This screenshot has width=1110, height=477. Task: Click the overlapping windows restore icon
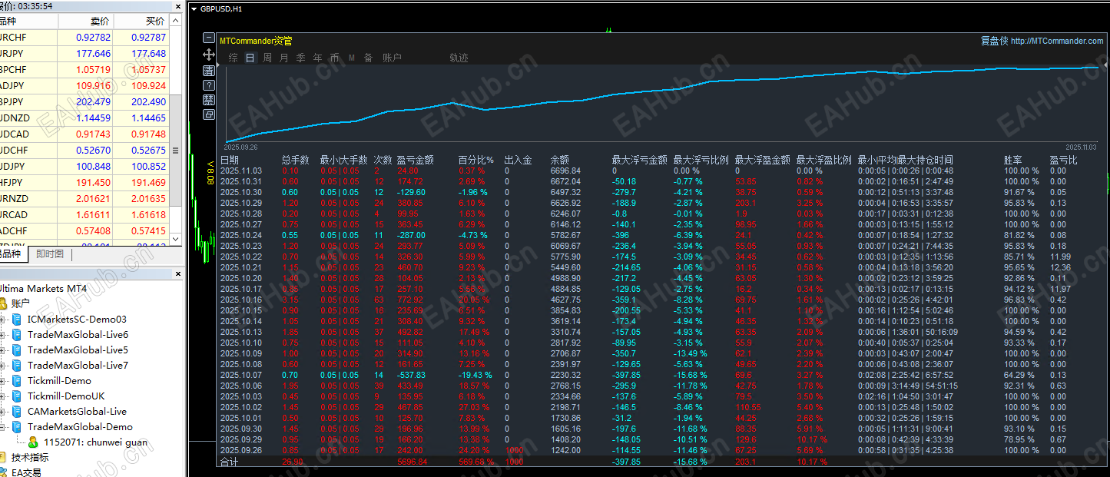(209, 114)
